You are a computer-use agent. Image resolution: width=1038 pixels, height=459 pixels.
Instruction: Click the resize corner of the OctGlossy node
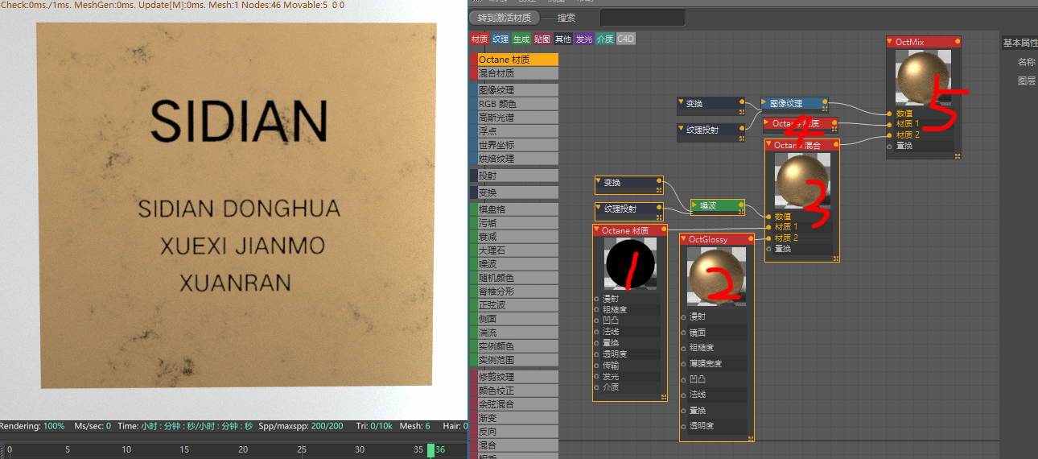tap(750, 439)
